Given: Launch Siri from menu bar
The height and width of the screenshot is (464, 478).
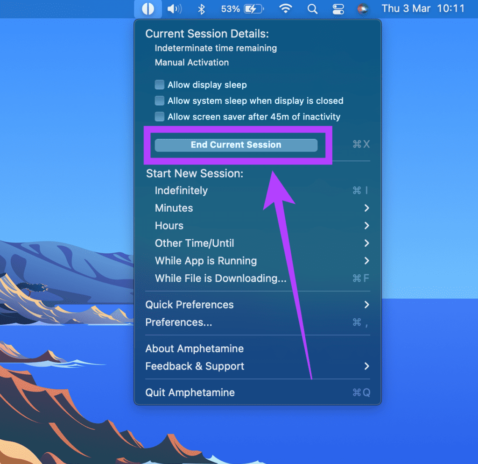Looking at the screenshot, I should coord(363,9).
